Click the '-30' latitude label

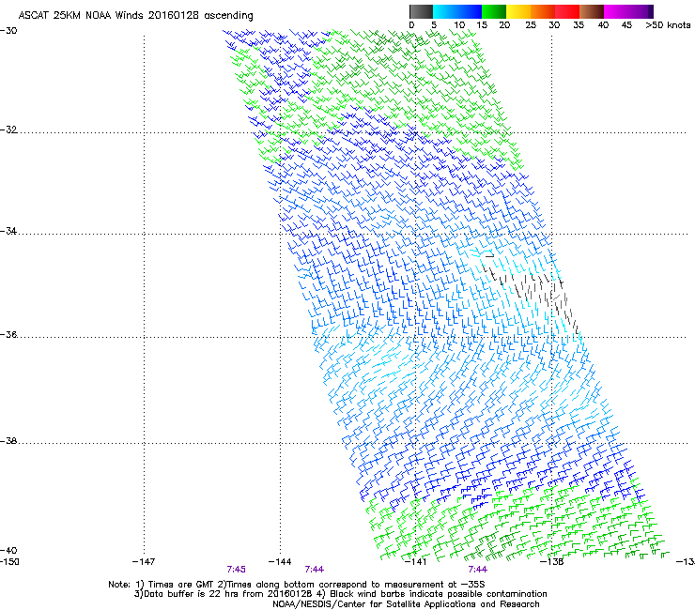(x=8, y=31)
